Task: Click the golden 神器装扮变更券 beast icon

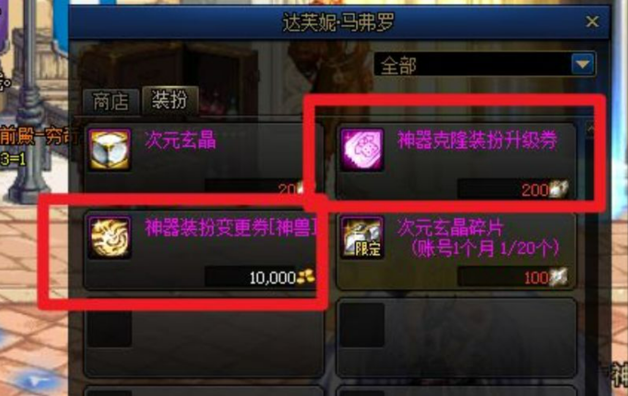Action: pyautogui.click(x=109, y=237)
